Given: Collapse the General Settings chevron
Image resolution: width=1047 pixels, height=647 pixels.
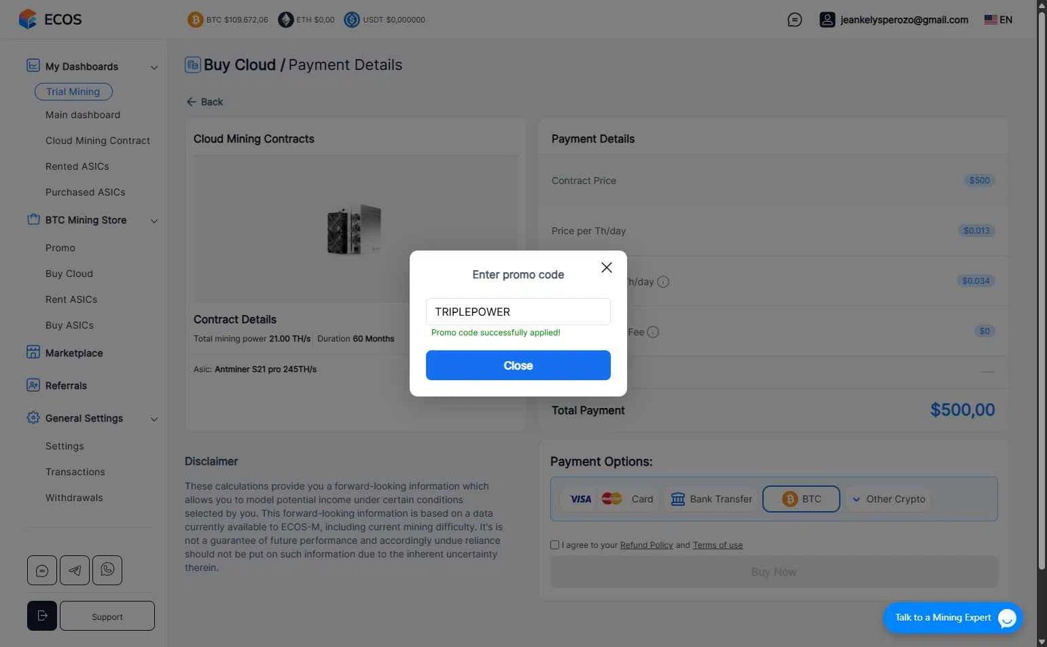Looking at the screenshot, I should point(154,419).
